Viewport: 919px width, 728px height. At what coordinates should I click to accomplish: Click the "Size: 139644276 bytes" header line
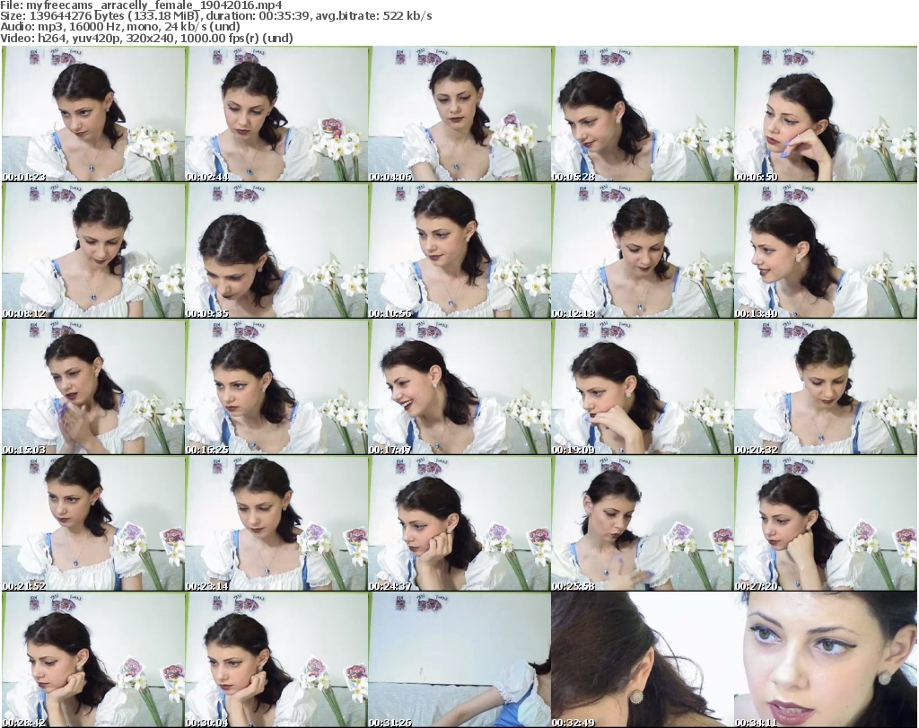(216, 16)
